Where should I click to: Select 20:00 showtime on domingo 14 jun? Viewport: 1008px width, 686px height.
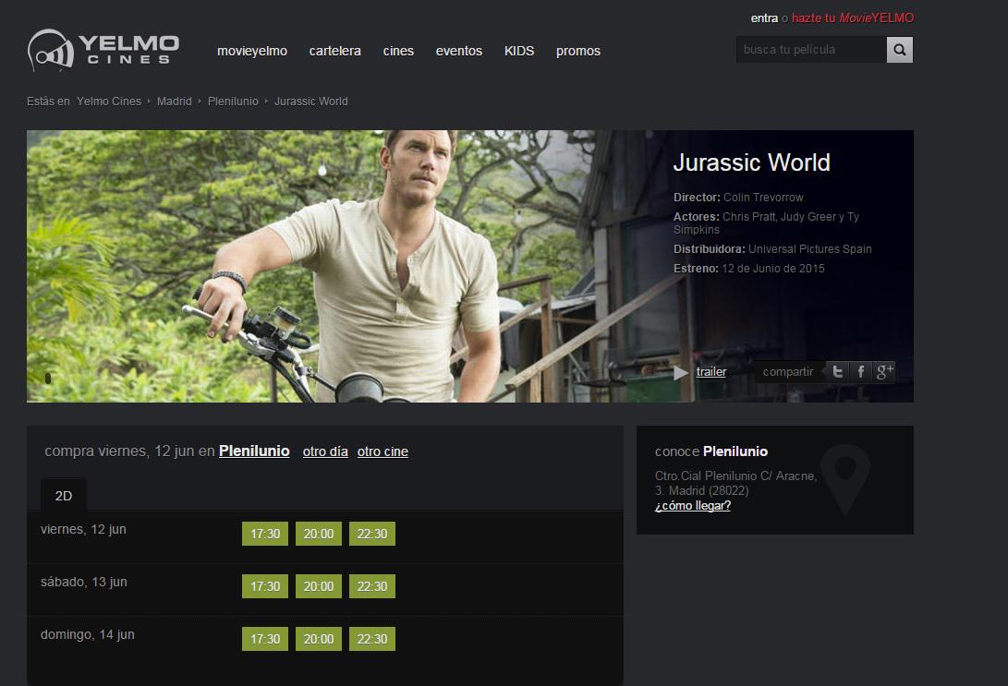[x=319, y=639]
